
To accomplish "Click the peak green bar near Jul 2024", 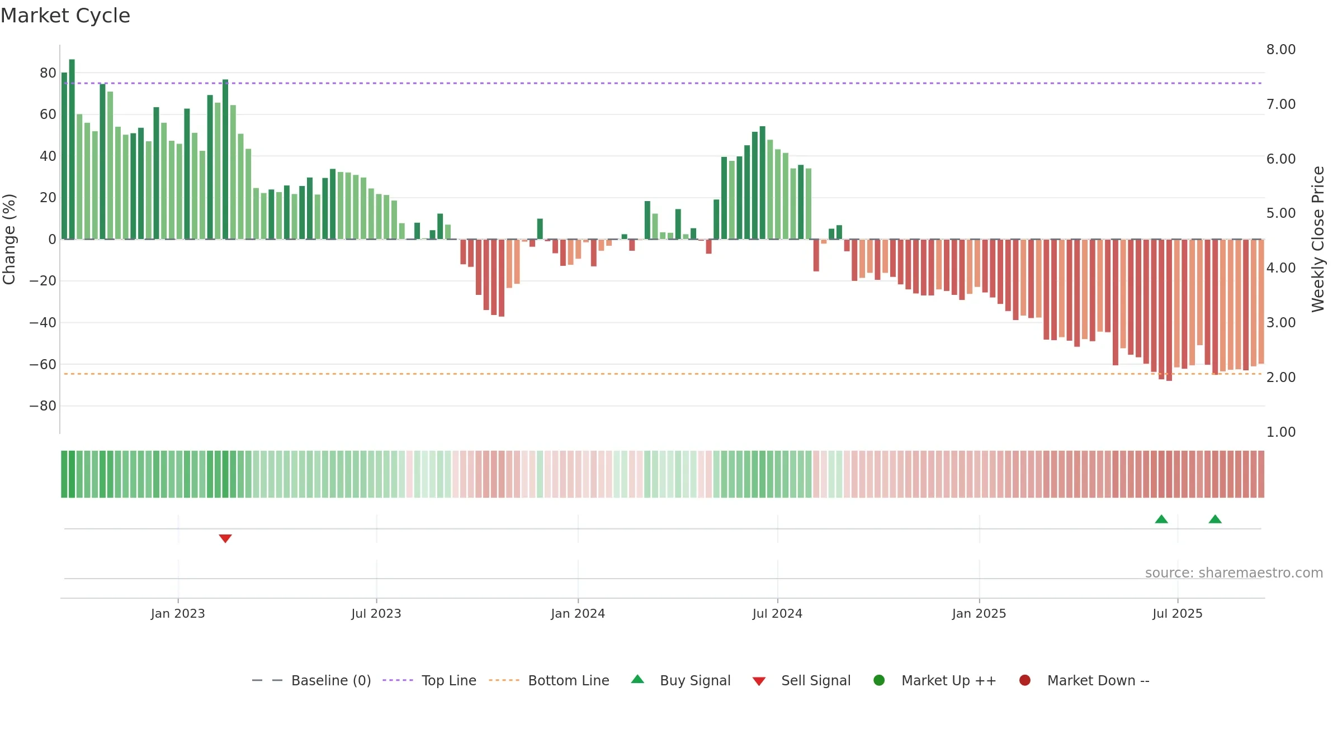I will pyautogui.click(x=762, y=183).
